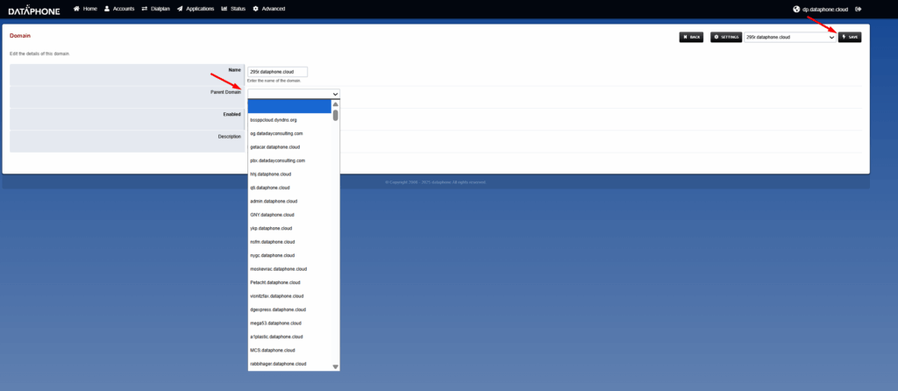Select the blank highlighted parent option

tap(289, 106)
